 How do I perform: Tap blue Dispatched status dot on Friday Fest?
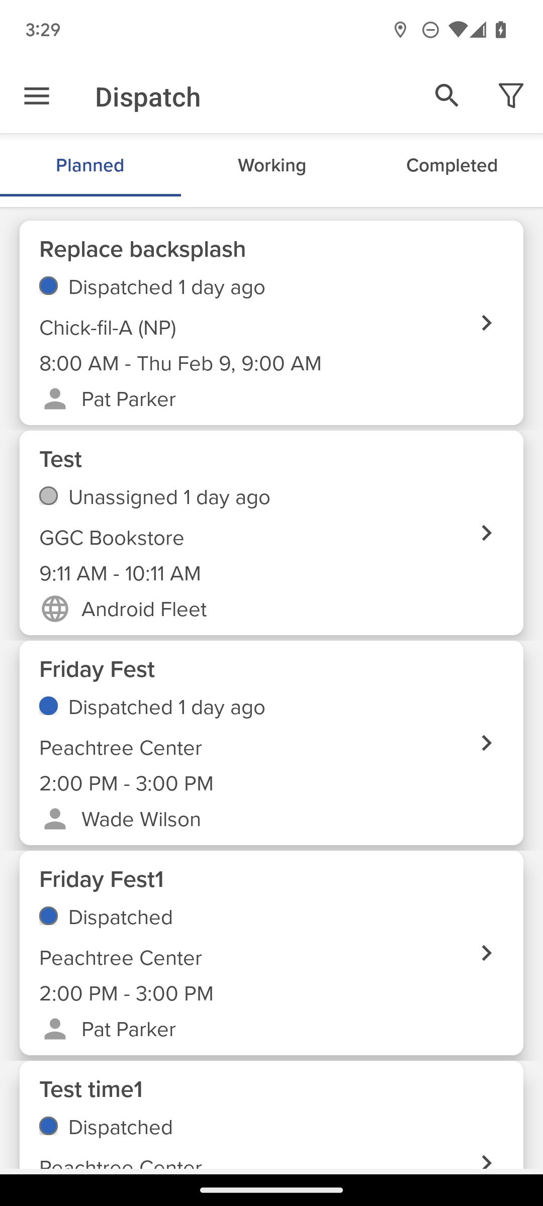tap(49, 706)
